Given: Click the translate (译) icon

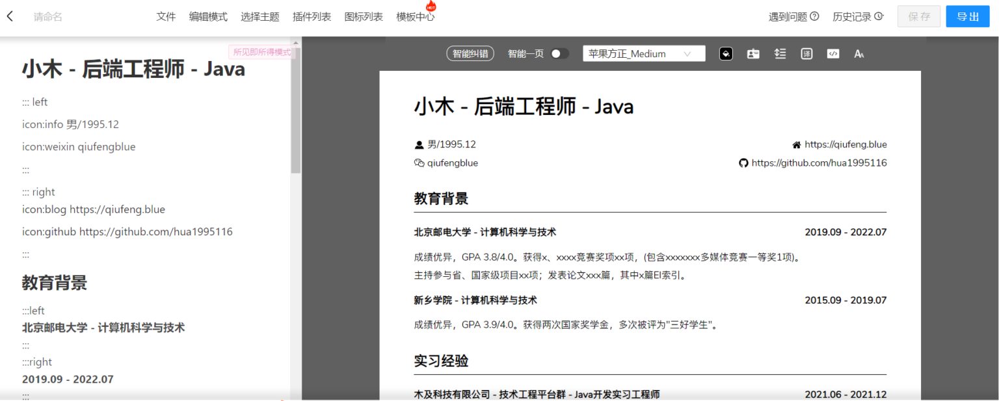Looking at the screenshot, I should (x=806, y=54).
